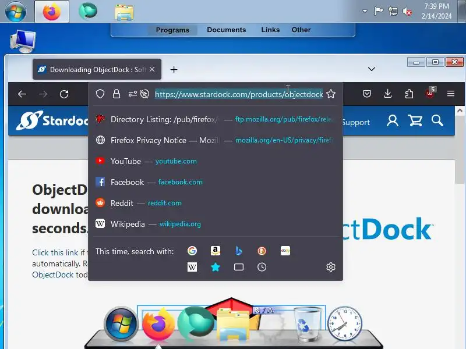This screenshot has width=466, height=349.
Task: Open the Action Center flag tray icon
Action: tap(379, 11)
